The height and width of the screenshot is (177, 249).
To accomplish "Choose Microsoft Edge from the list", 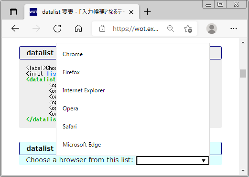I will point(133,145).
